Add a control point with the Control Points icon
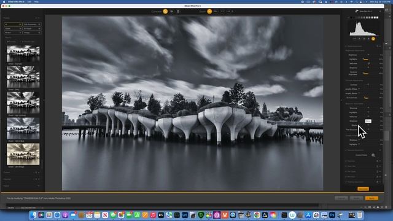The width and height of the screenshot is (393, 221). click(x=373, y=155)
